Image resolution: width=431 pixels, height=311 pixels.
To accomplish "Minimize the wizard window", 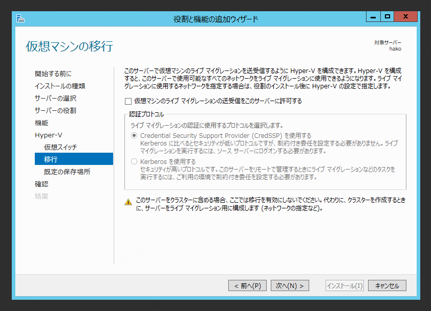I will pyautogui.click(x=373, y=17).
